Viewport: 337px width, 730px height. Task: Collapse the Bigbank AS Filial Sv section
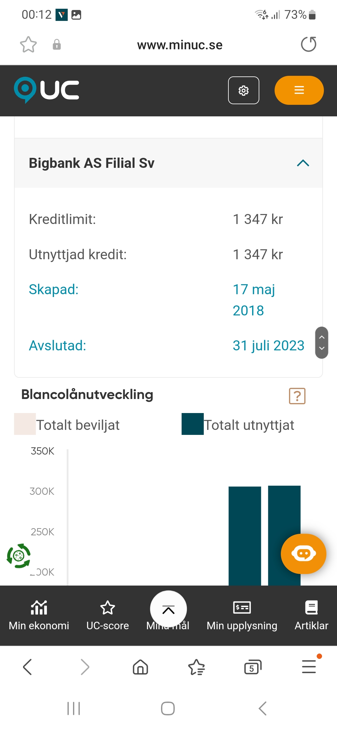[x=303, y=163]
